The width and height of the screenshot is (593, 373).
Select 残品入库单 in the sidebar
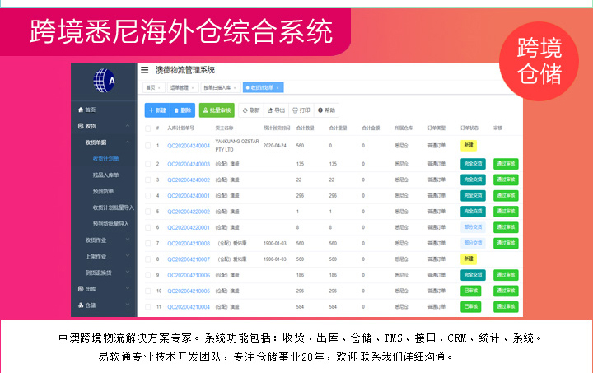coord(105,175)
